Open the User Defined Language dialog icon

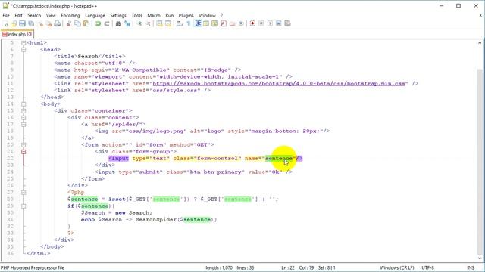point(206,23)
